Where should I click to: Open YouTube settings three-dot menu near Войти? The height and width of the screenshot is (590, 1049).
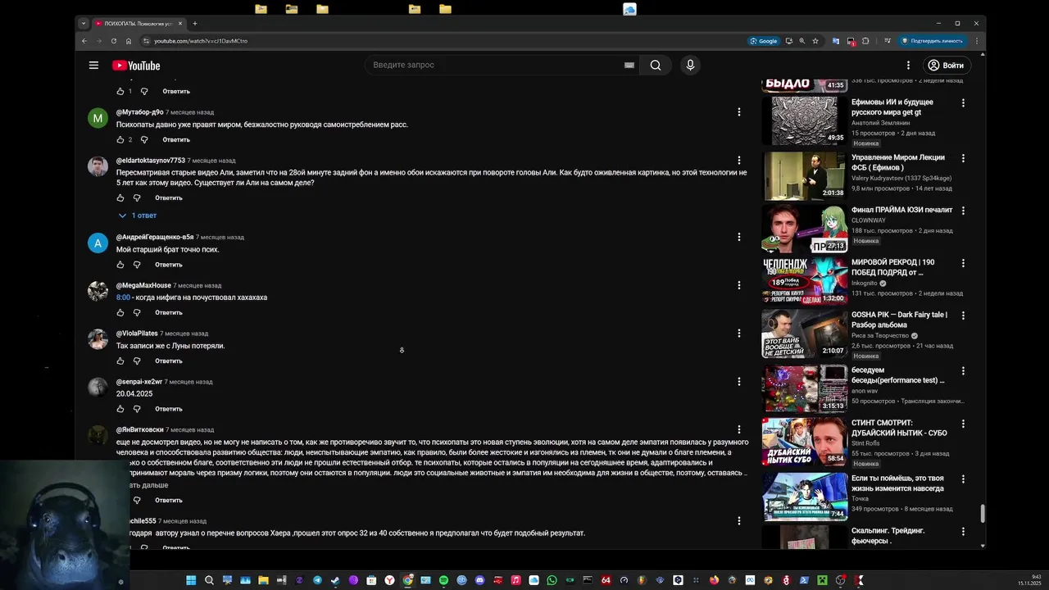tap(908, 66)
